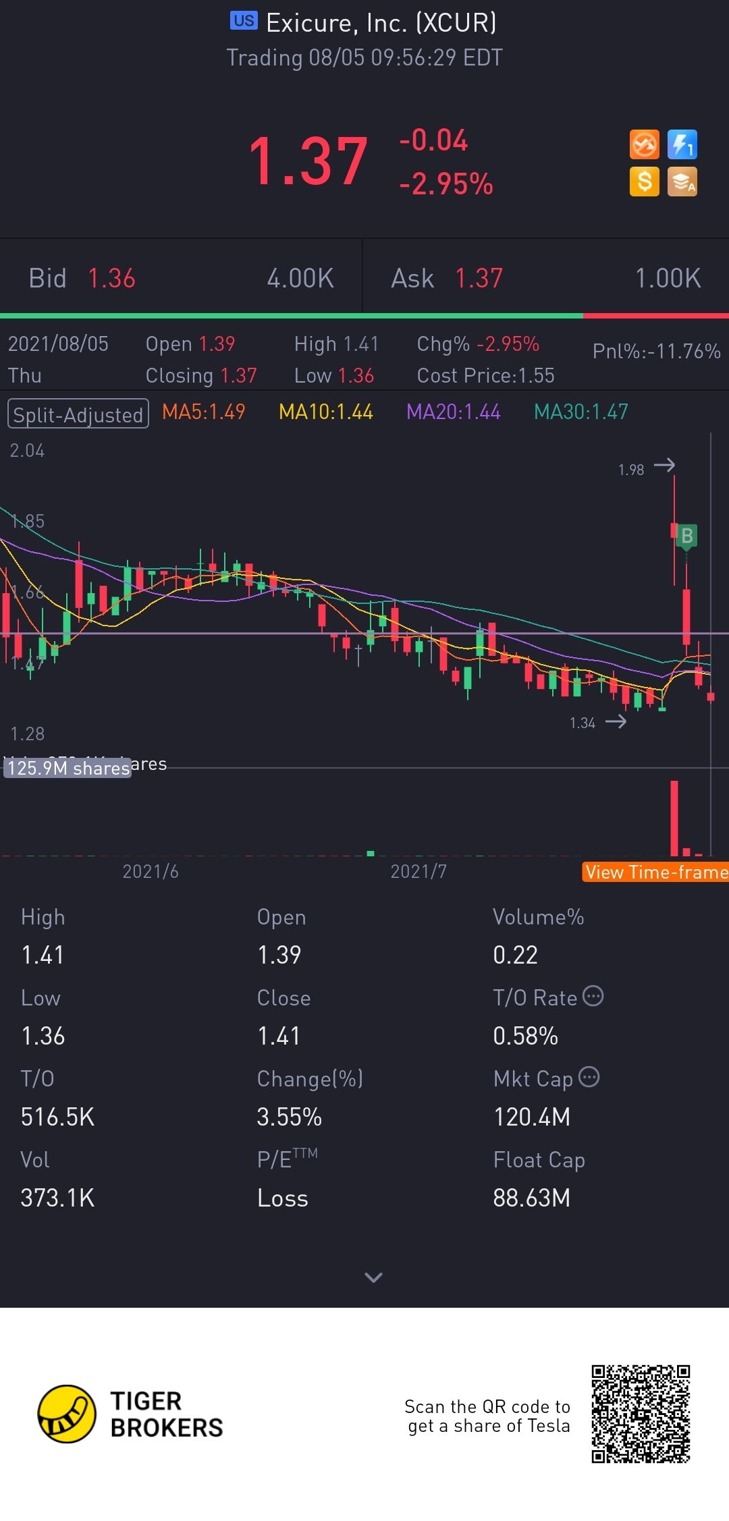Tap the T/O value 516.5K

pos(57,1117)
